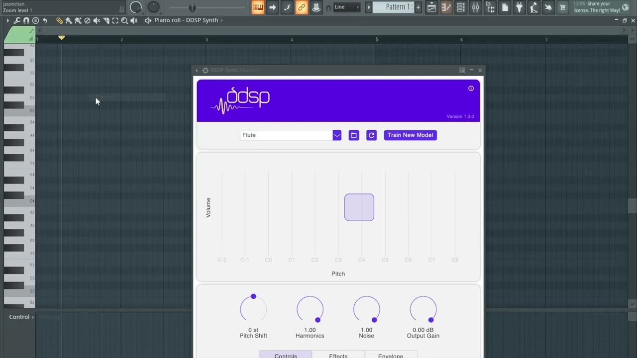Image resolution: width=637 pixels, height=358 pixels.
Task: Click the Output Gain knob
Action: pos(423,309)
